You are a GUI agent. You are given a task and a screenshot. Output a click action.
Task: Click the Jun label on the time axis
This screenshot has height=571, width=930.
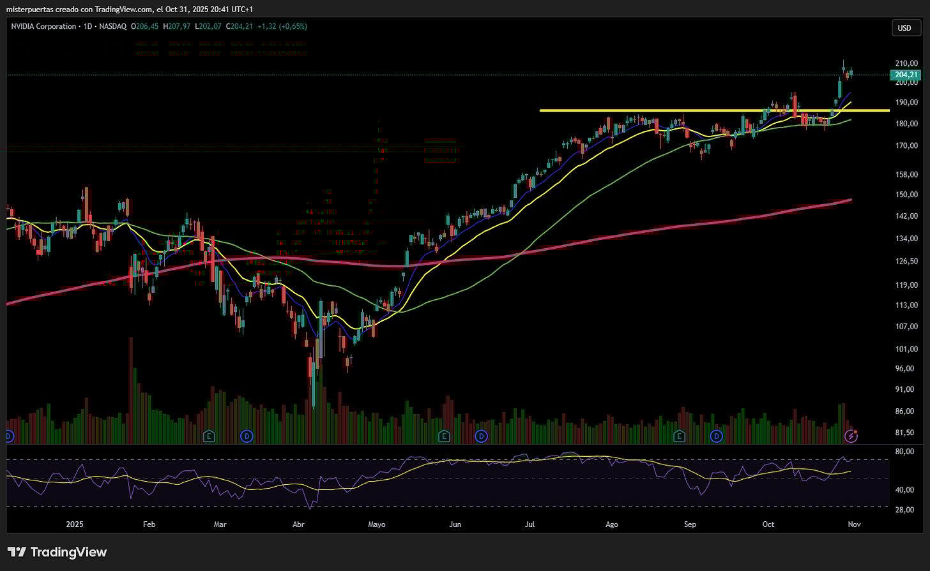[455, 524]
